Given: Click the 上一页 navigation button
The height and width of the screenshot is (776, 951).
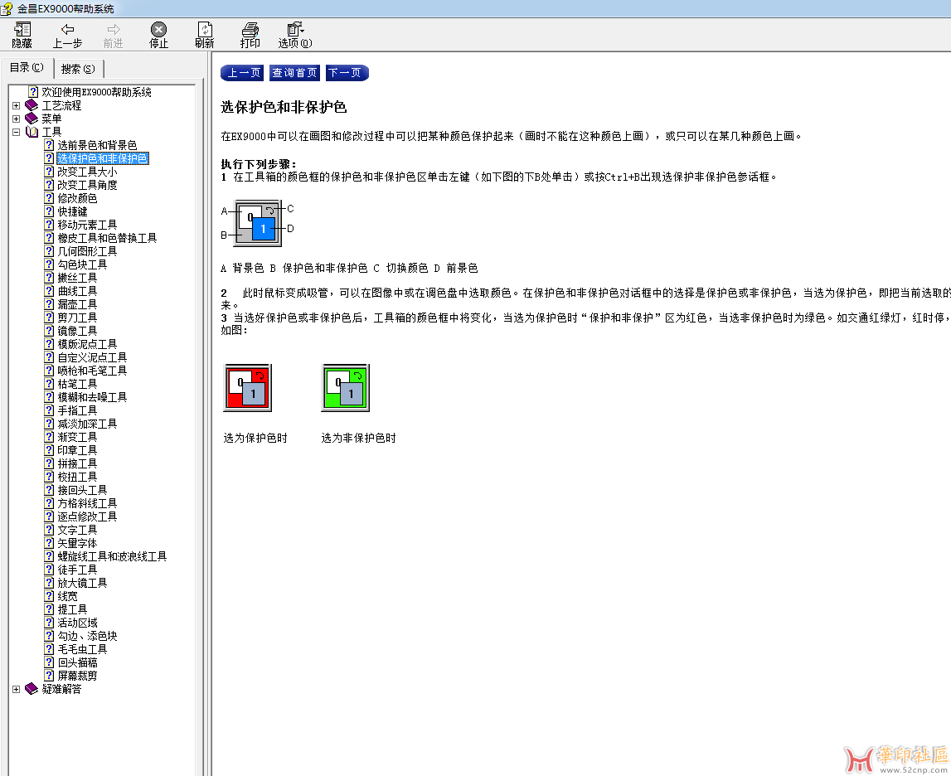Looking at the screenshot, I should pyautogui.click(x=242, y=73).
